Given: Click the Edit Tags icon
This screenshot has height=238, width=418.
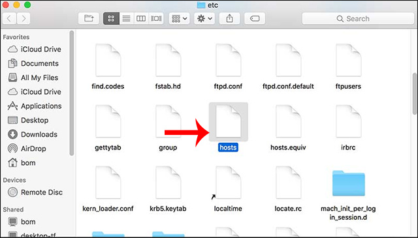Looking at the screenshot, I should pyautogui.click(x=255, y=18).
